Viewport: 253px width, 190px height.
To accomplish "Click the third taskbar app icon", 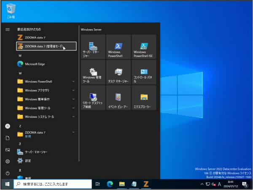I will [134, 184].
